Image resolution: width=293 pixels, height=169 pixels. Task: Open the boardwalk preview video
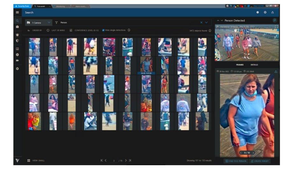pyautogui.click(x=247, y=43)
